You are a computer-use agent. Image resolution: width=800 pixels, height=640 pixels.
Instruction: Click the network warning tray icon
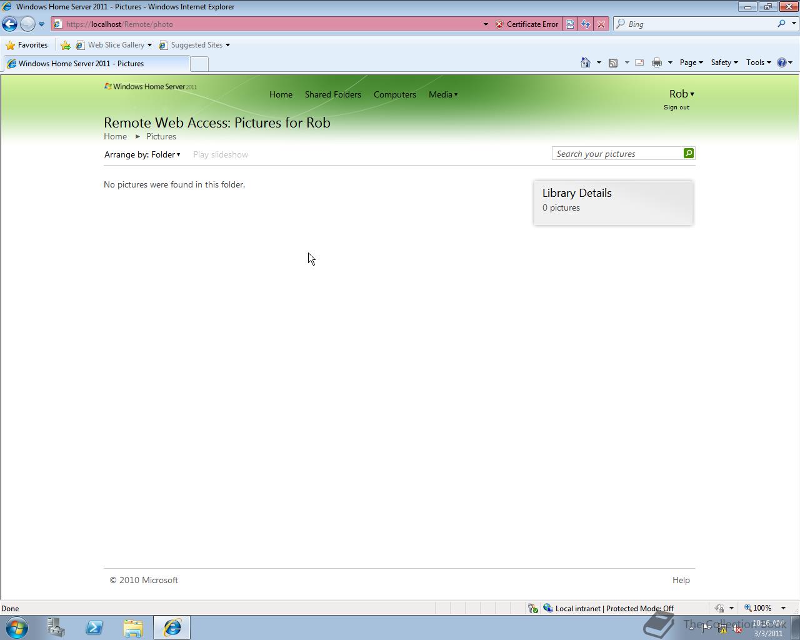point(722,629)
